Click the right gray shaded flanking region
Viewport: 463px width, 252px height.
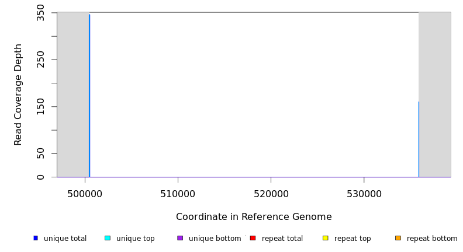[435, 93]
